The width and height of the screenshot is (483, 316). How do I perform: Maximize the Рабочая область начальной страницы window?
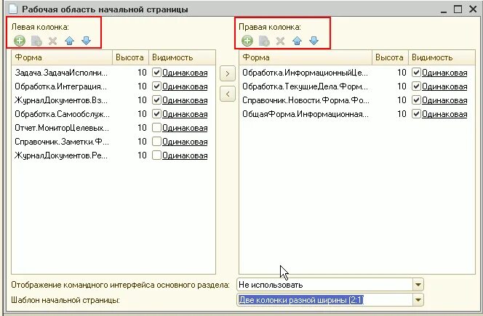pyautogui.click(x=458, y=9)
